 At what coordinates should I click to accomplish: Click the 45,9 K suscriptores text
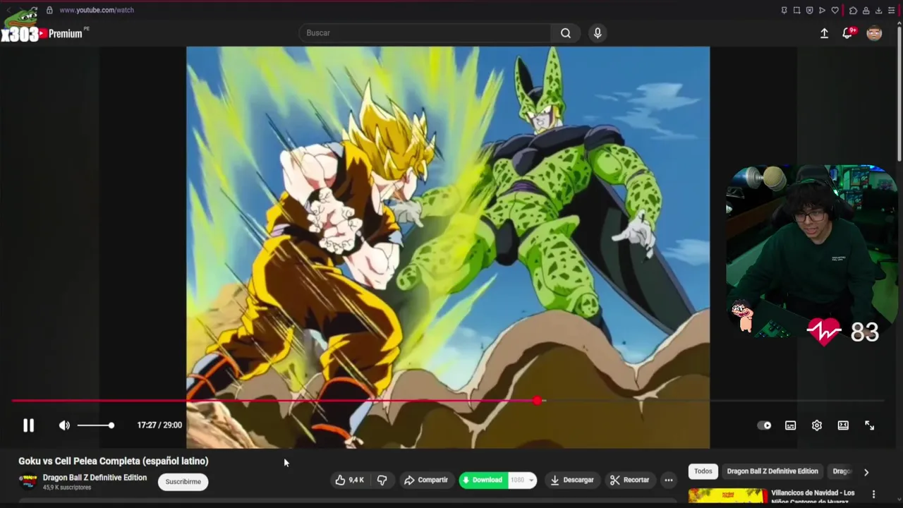tap(67, 488)
